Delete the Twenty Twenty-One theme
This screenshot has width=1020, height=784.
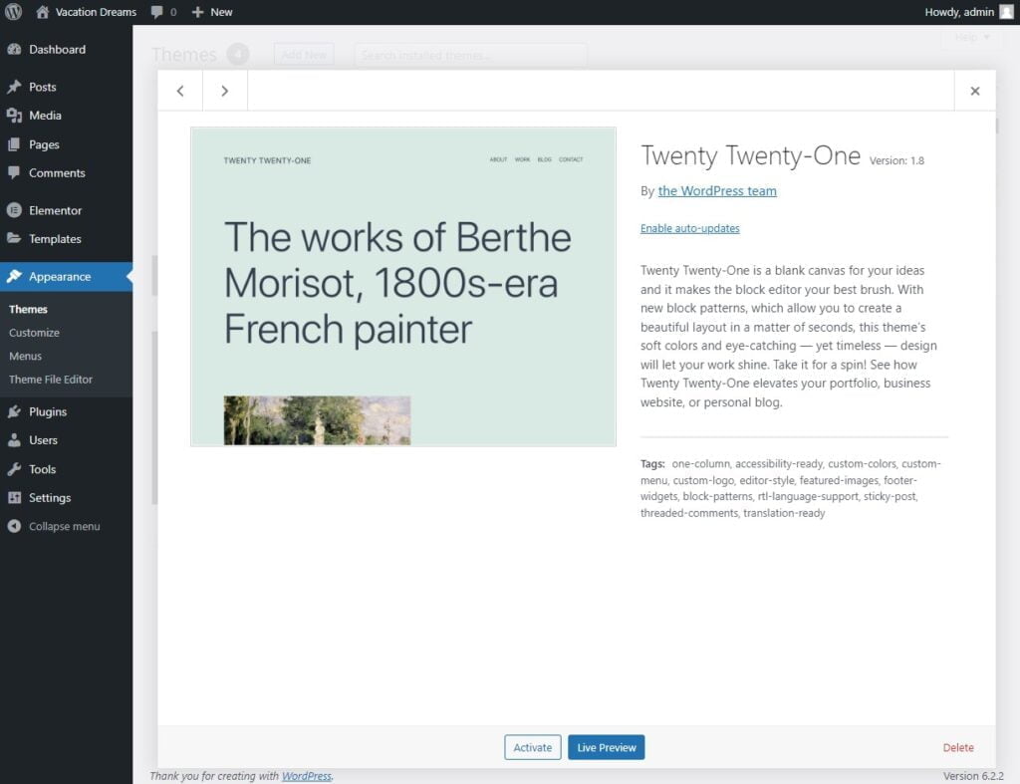(957, 747)
